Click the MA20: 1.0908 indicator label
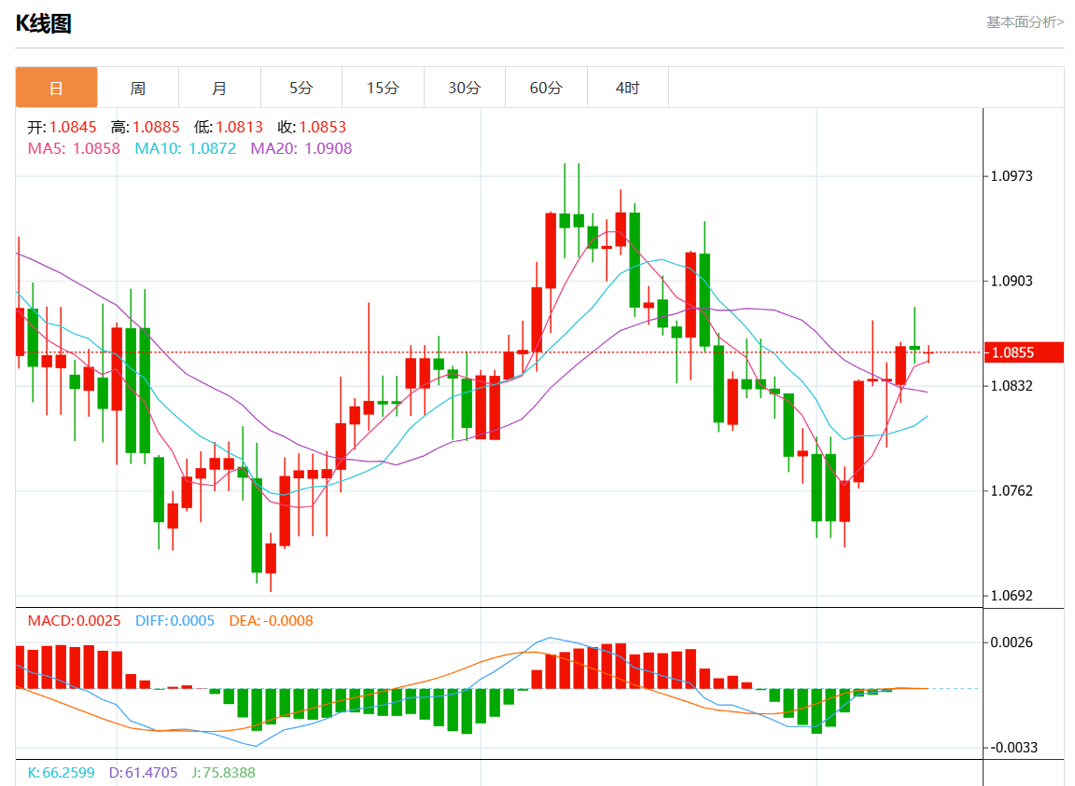Image resolution: width=1075 pixels, height=786 pixels. pyautogui.click(x=301, y=148)
